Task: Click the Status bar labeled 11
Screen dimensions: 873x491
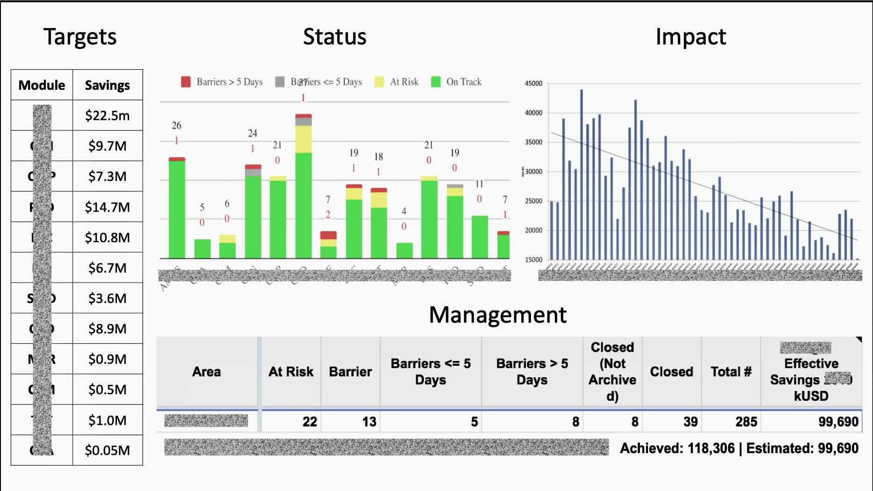Action: [480, 237]
